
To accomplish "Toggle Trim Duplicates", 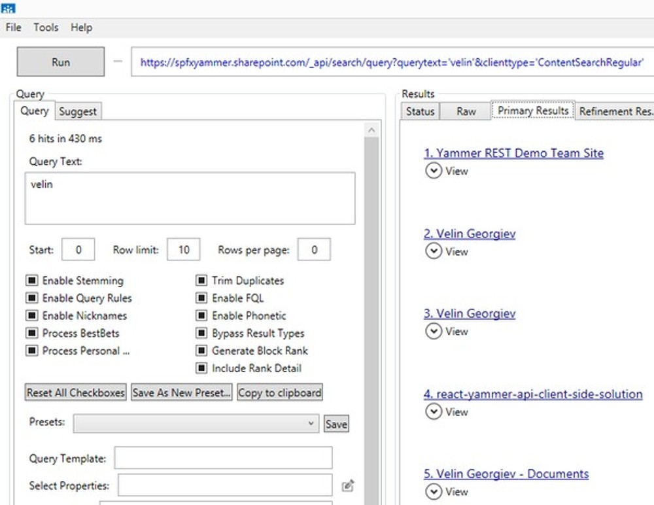I will coord(201,280).
